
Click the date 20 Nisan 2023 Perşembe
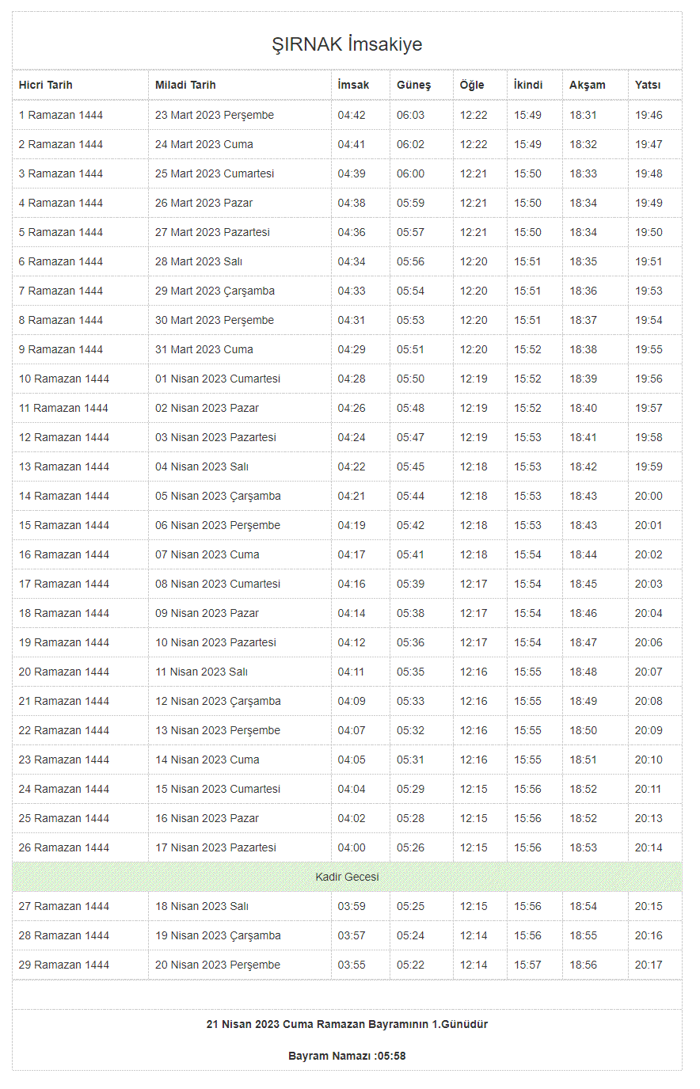pos(218,965)
